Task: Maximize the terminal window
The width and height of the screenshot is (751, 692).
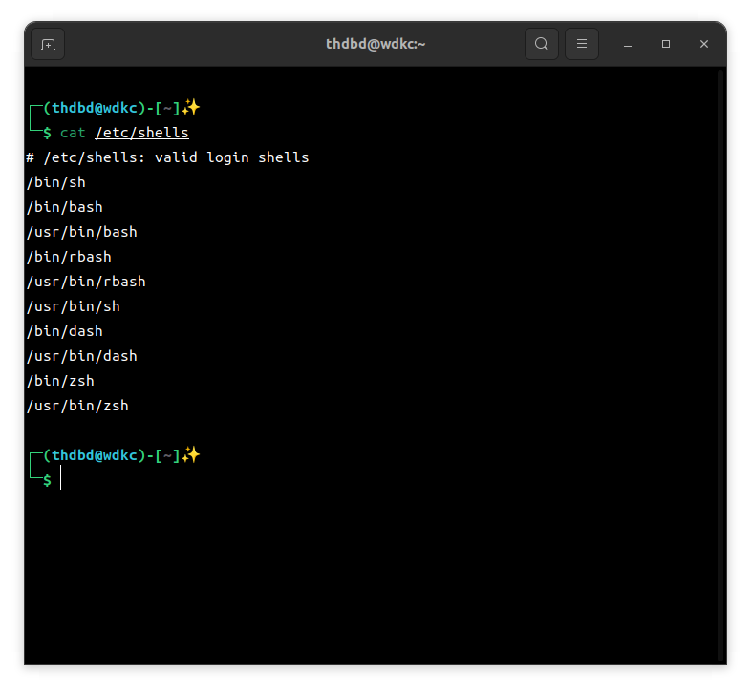Action: pos(666,44)
